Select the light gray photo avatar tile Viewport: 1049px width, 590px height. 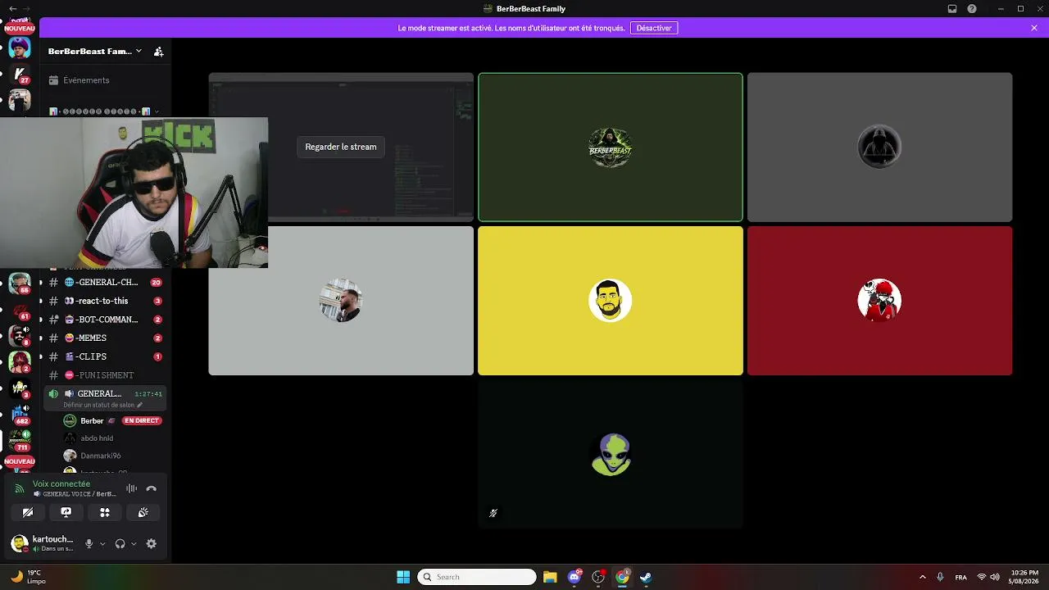[x=341, y=301]
